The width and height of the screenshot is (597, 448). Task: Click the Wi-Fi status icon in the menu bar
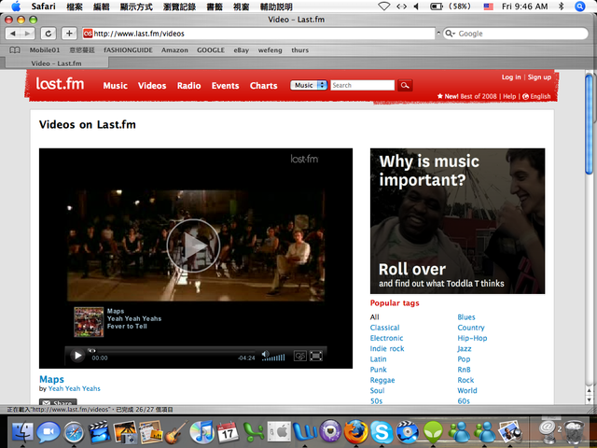[383, 7]
